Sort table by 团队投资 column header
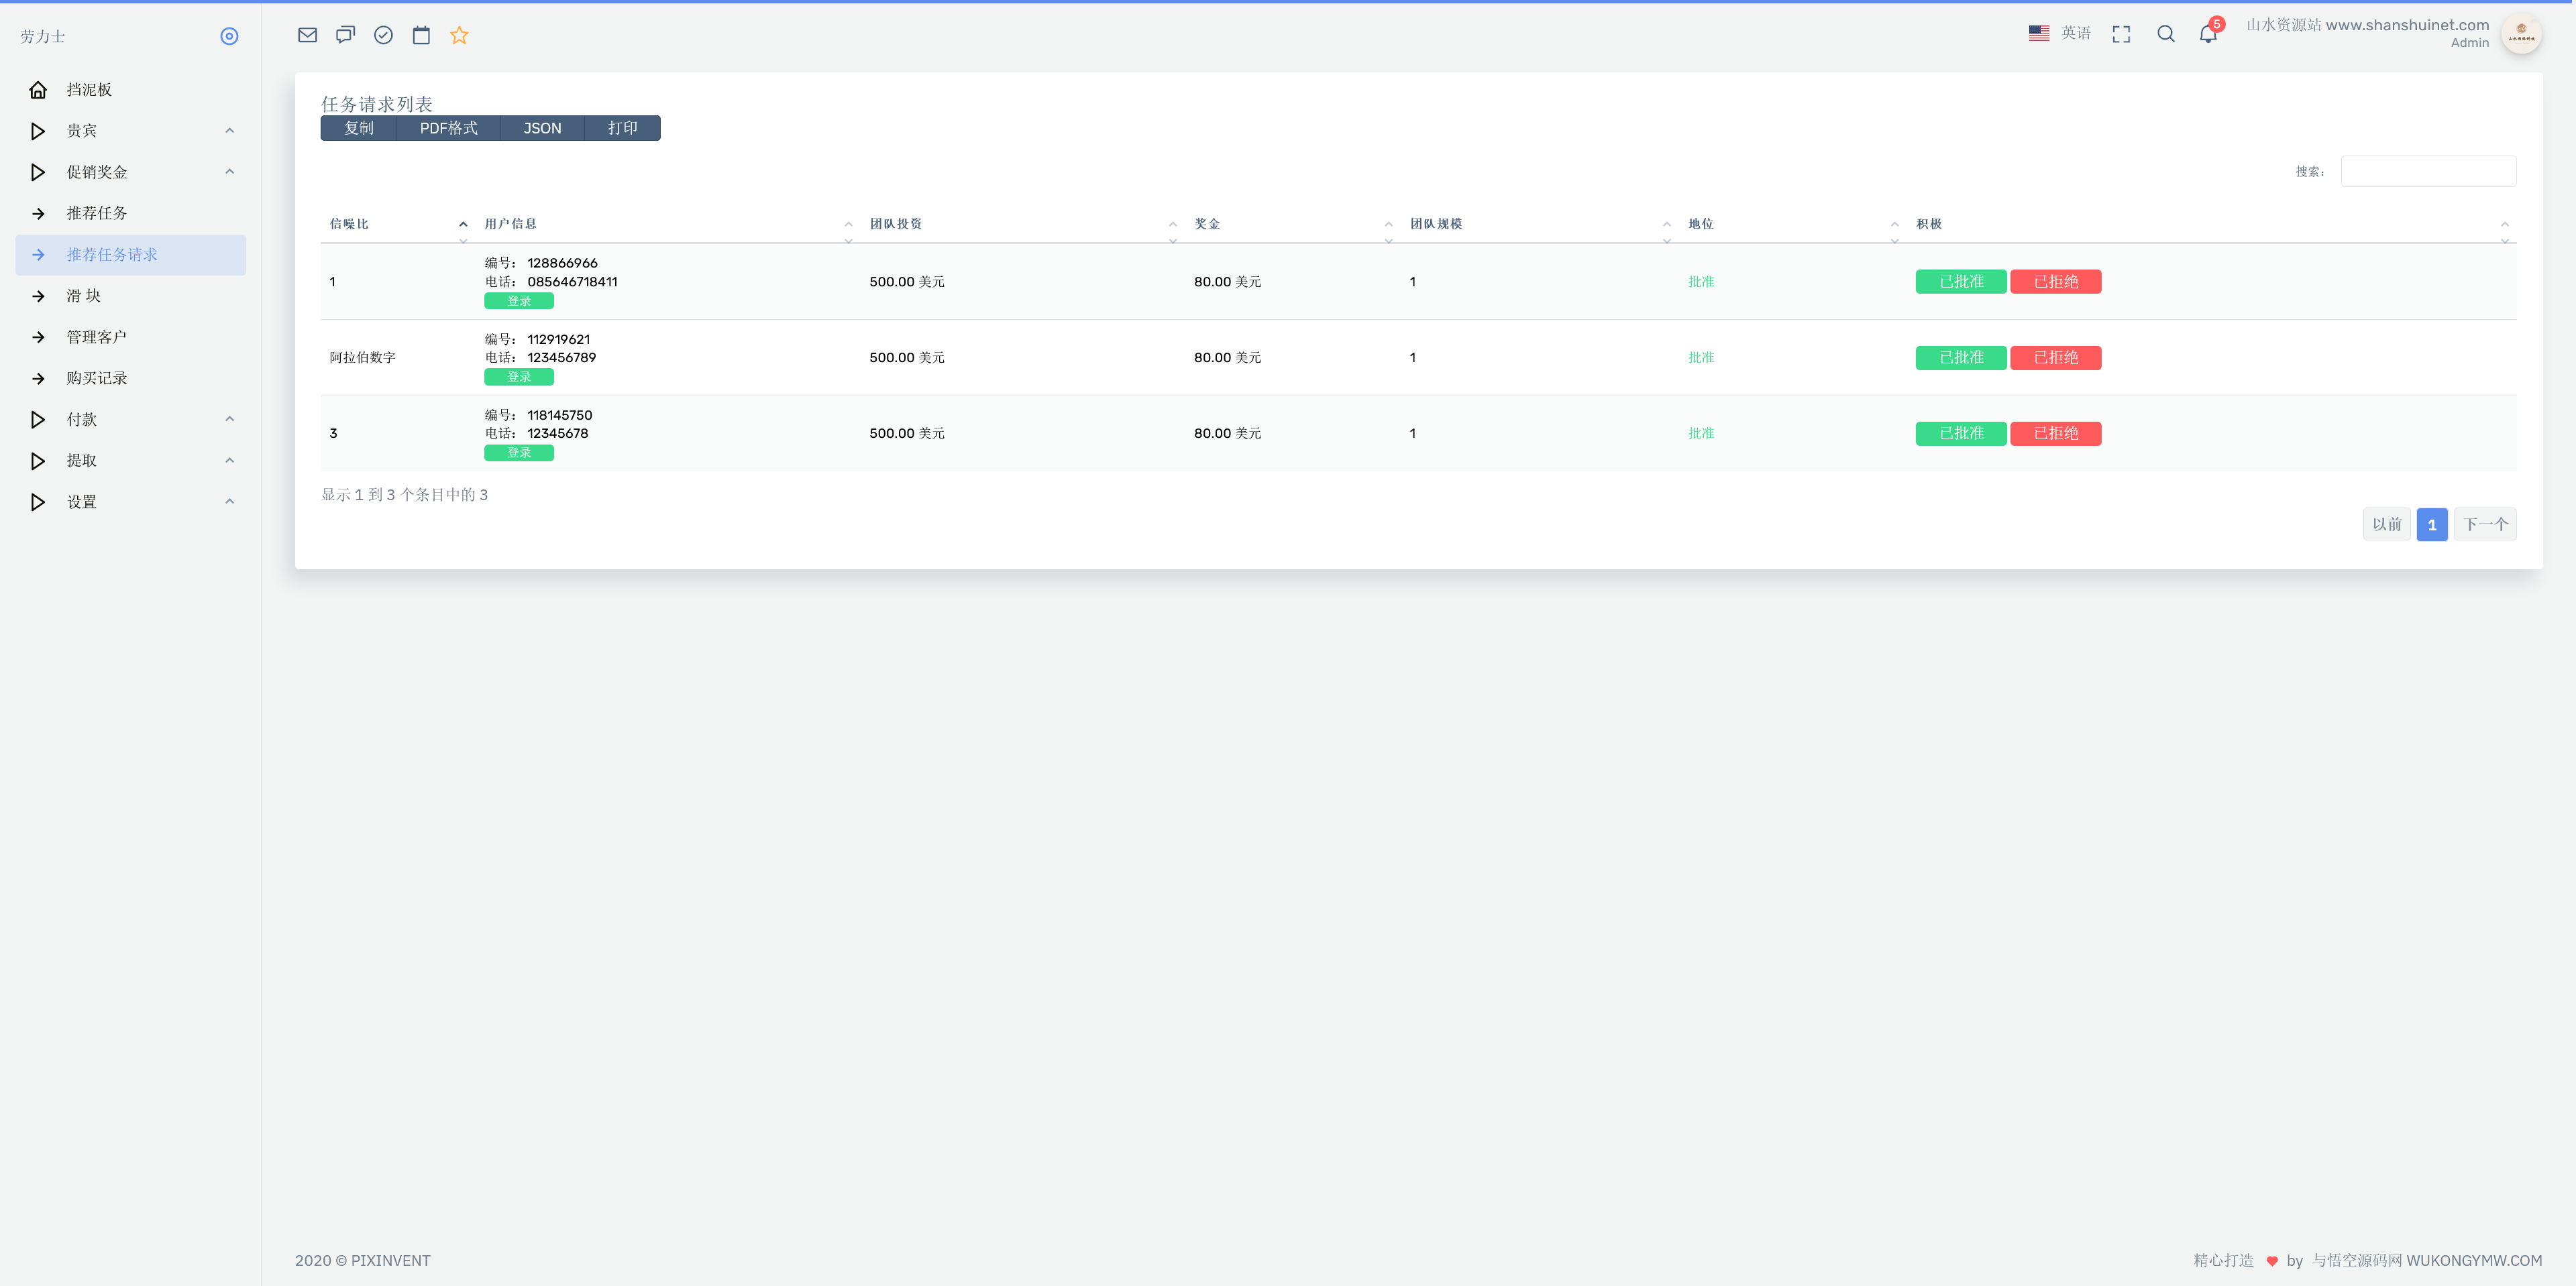 click(896, 224)
